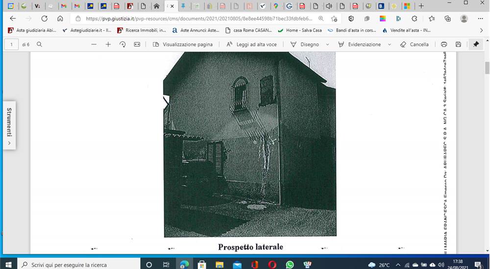Open the casa Roma CASAN... bookmark
Screen dimensions: 490x269
pyautogui.click(x=249, y=30)
